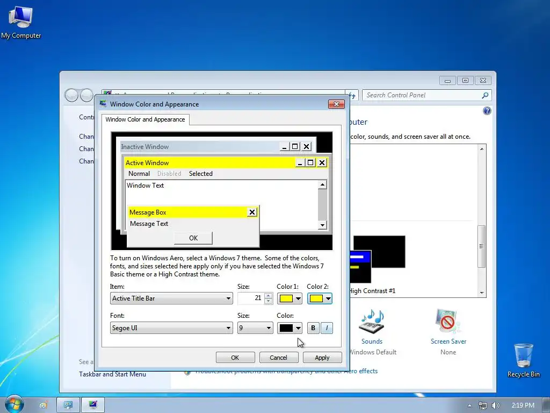Open the Recycle Bin desktop icon
The width and height of the screenshot is (550, 413).
523,360
